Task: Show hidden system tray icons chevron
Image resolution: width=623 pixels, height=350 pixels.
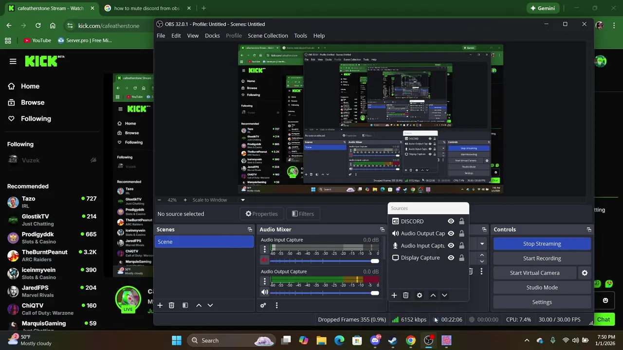Action: 527,340
